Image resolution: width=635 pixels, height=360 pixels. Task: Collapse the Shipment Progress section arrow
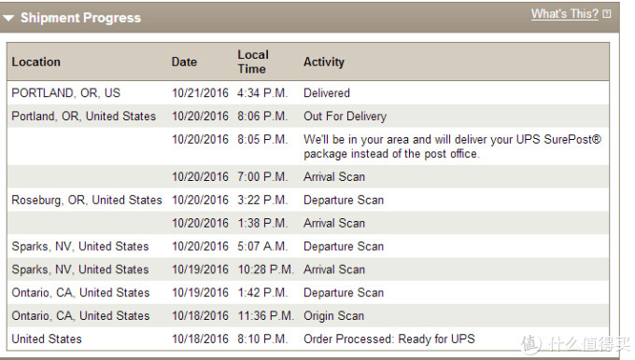[8, 18]
